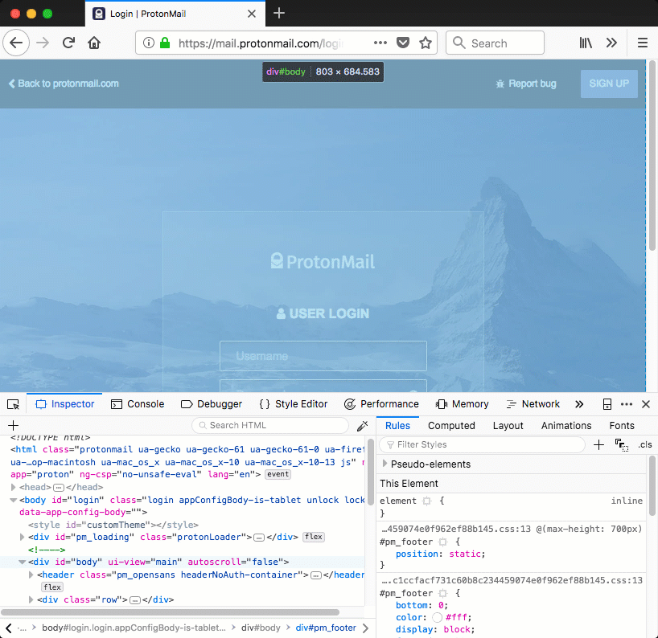This screenshot has width=658, height=638.
Task: Reload the current page
Action: [x=68, y=43]
